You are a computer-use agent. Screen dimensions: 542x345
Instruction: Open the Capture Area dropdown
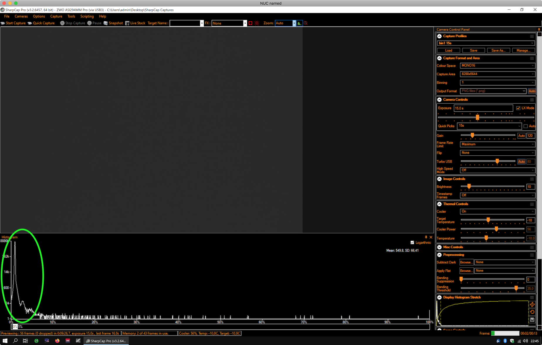[497, 74]
